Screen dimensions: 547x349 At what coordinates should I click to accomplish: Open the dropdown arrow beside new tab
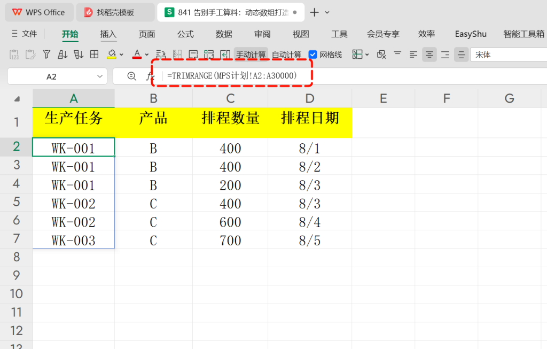[327, 12]
